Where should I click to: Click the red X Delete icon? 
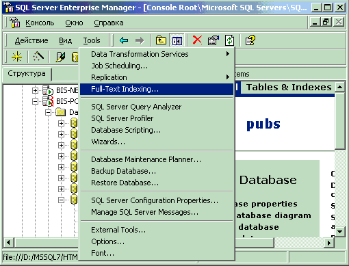pyautogui.click(x=197, y=40)
